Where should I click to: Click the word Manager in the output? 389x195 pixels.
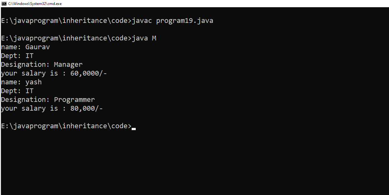68,65
